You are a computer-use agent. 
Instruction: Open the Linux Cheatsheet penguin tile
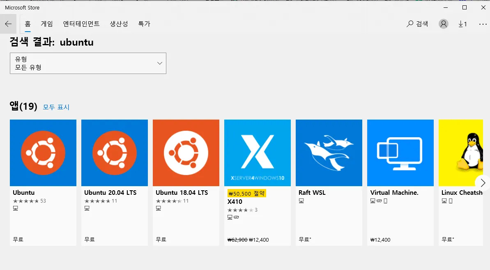tap(460, 153)
